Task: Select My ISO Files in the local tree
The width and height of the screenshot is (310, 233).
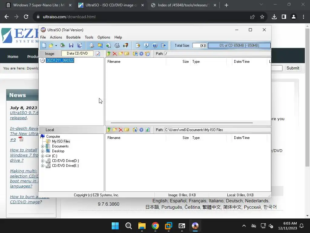Action: (61, 141)
